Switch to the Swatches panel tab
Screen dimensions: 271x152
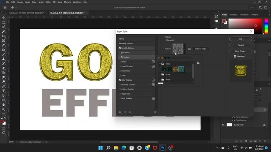[233, 15]
